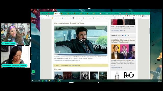The image size is (163, 91).
Task: Click the Chrome profile avatar
Action: 143,16
